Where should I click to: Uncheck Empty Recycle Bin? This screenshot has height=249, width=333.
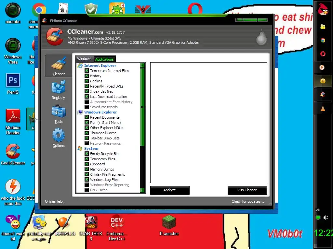pos(87,153)
